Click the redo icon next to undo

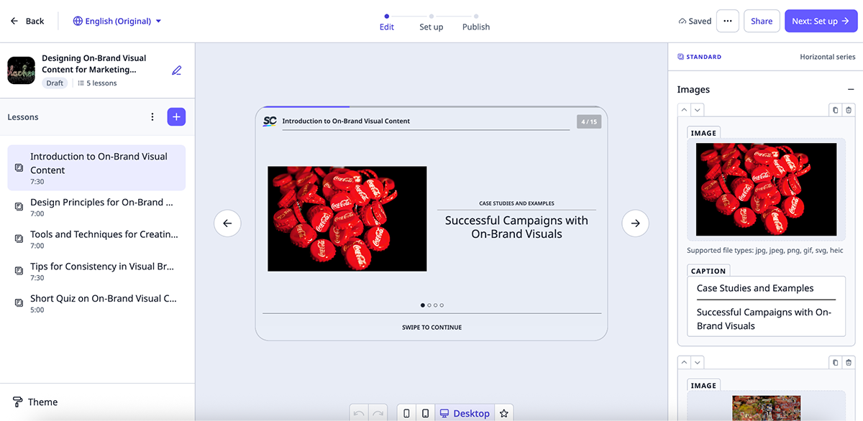pyautogui.click(x=377, y=412)
